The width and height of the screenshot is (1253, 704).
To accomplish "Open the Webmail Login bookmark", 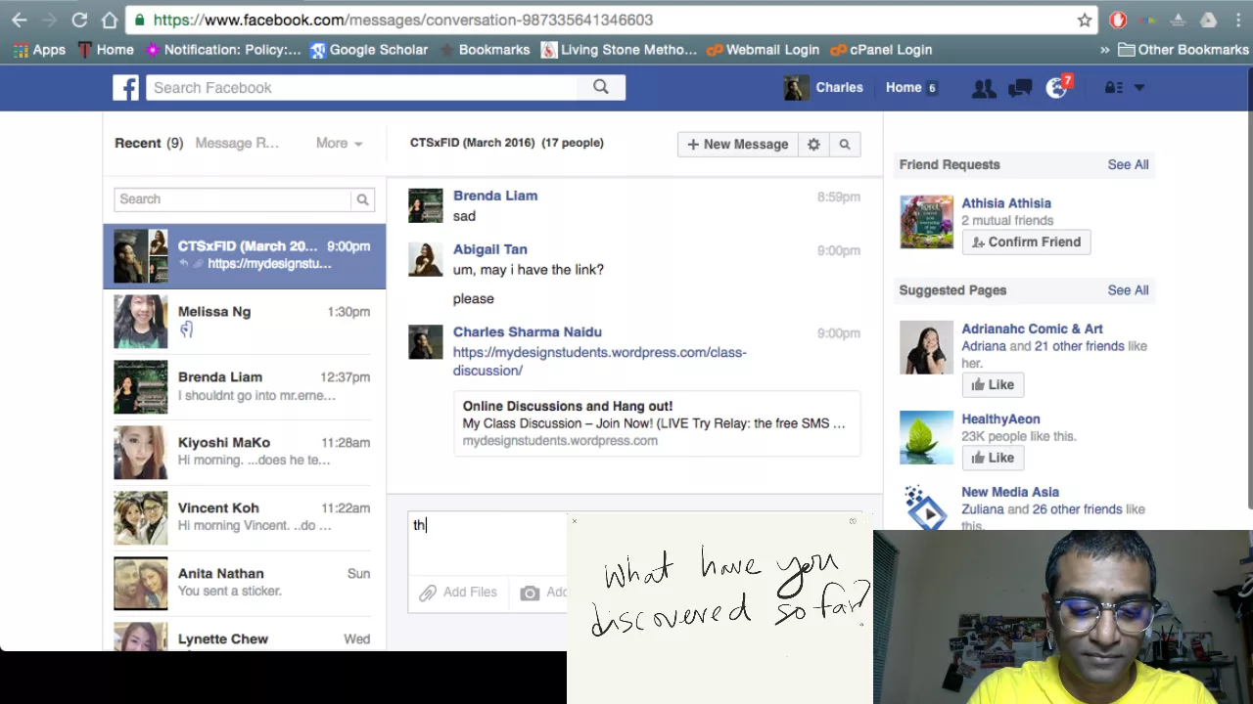I will click(x=762, y=50).
